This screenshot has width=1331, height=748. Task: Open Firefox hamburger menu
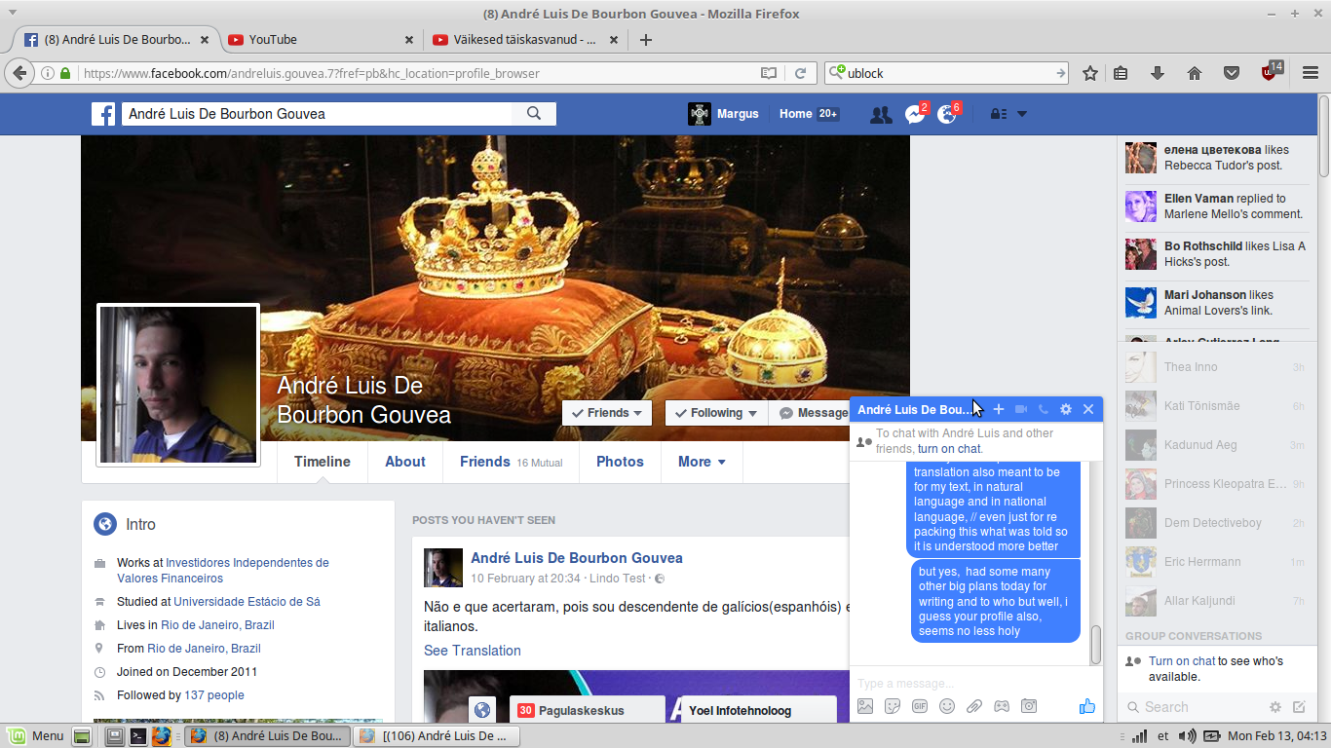(x=1311, y=73)
